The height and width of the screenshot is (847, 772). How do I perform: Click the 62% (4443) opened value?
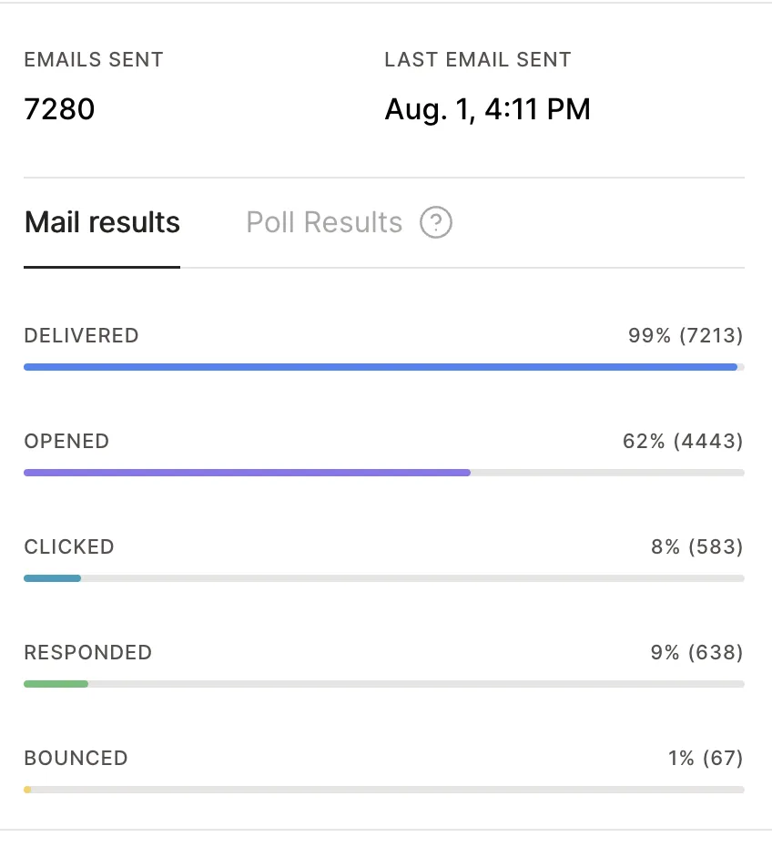[683, 442]
